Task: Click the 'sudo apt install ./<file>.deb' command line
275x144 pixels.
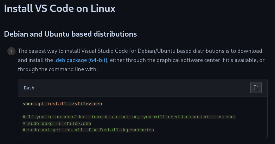Action: (x=62, y=104)
